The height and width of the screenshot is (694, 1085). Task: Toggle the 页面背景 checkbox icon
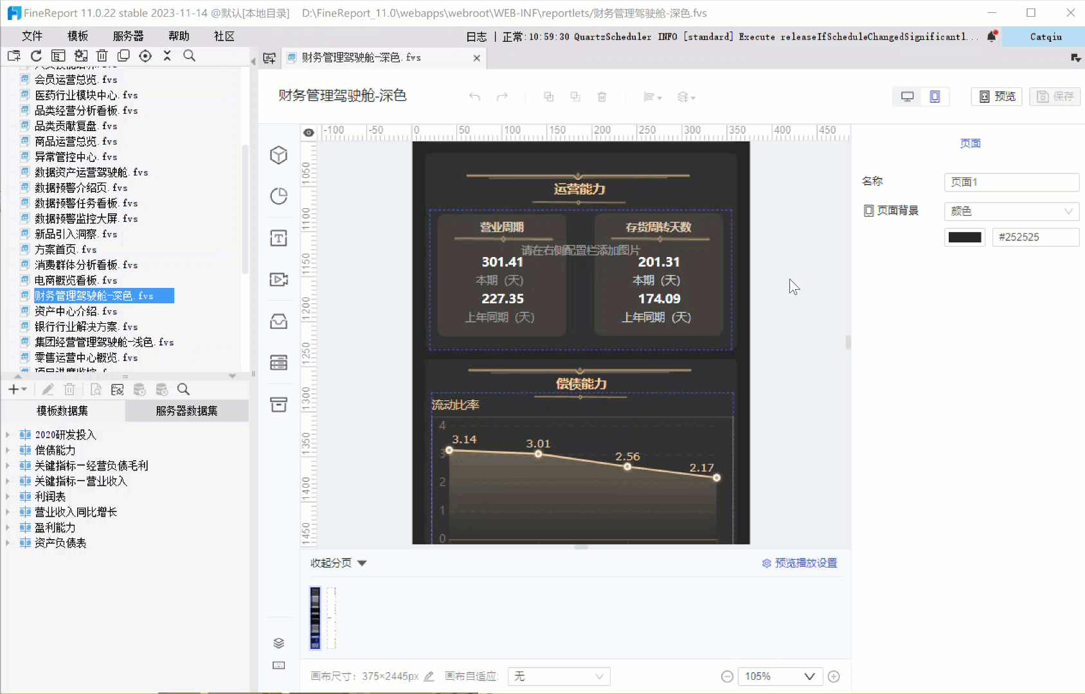click(x=868, y=211)
